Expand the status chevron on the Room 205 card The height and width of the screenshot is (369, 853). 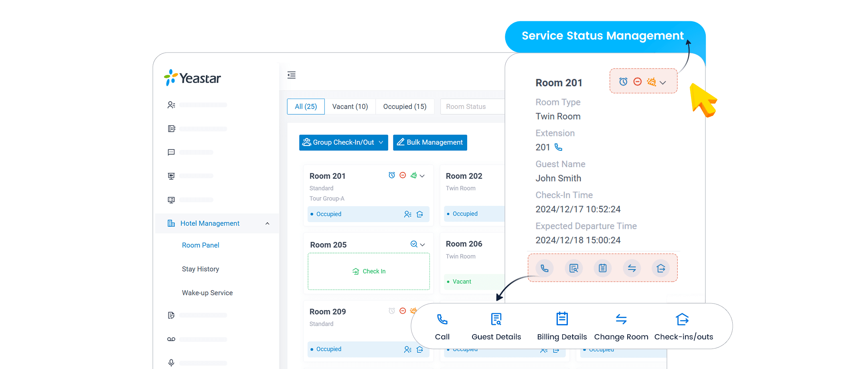(422, 245)
